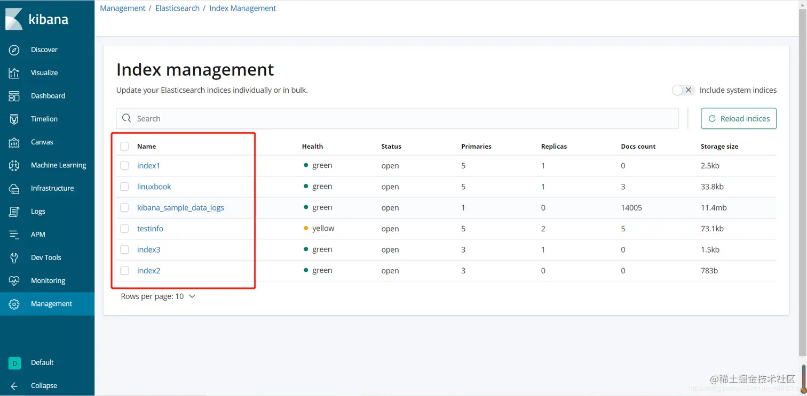Click the 1.5kb storage size value

710,249
